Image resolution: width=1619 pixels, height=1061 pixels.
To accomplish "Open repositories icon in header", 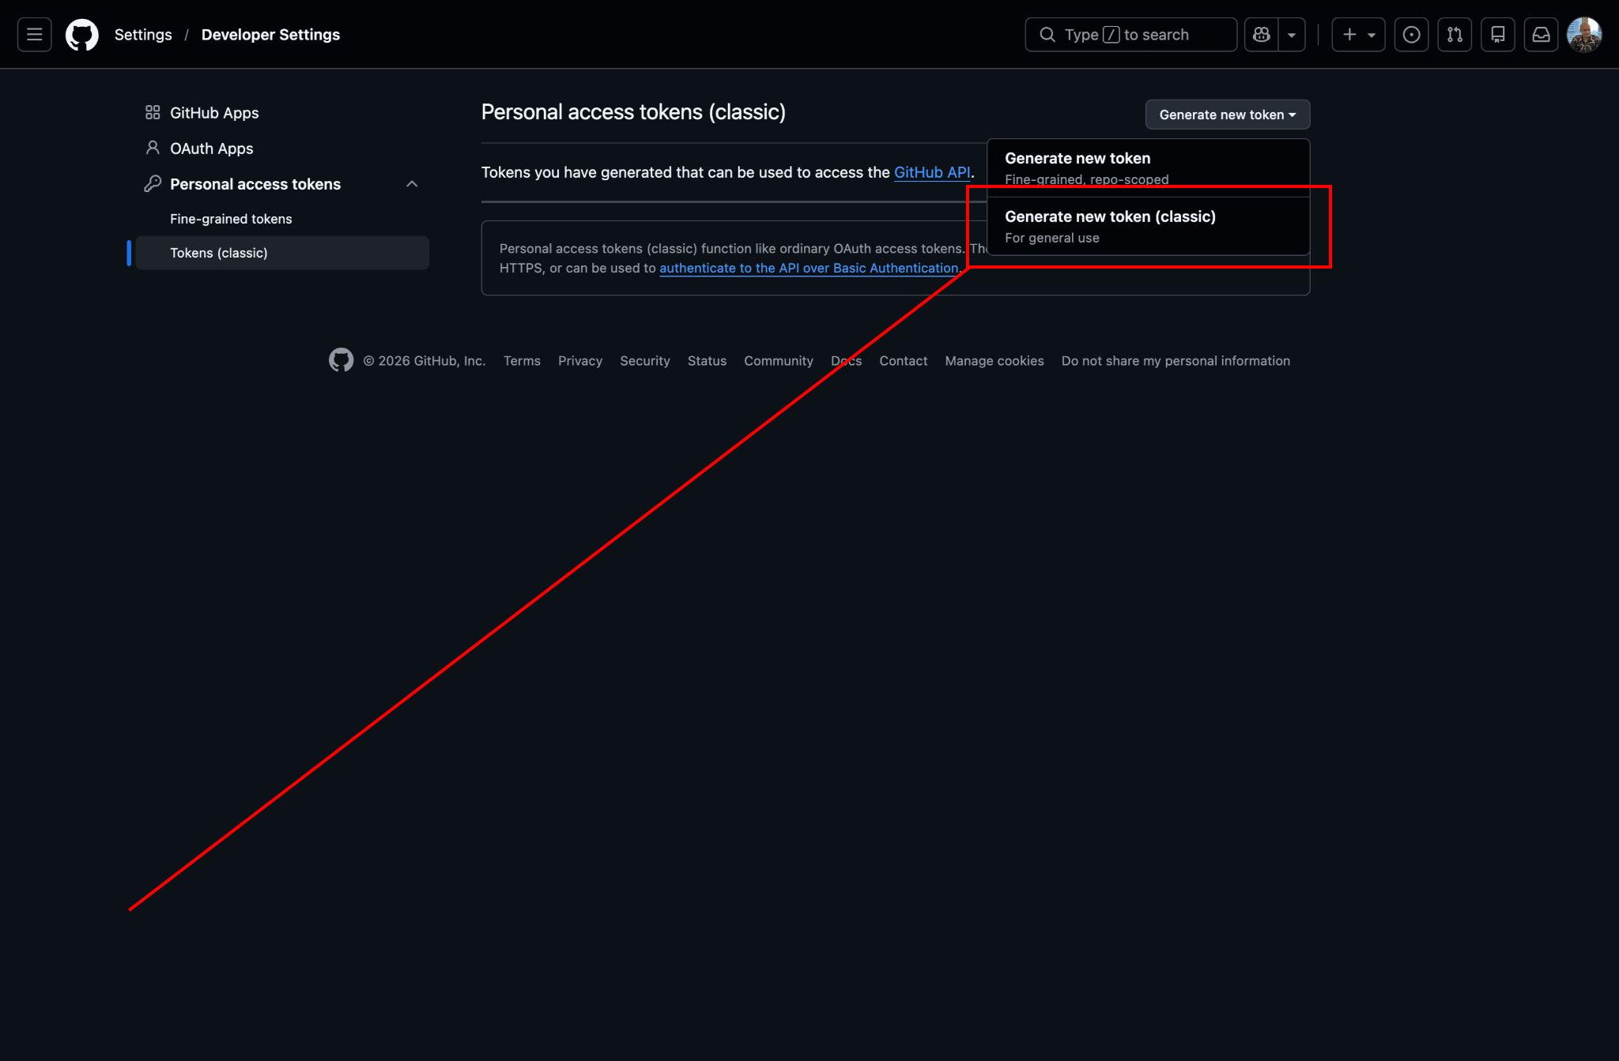I will tap(1497, 35).
